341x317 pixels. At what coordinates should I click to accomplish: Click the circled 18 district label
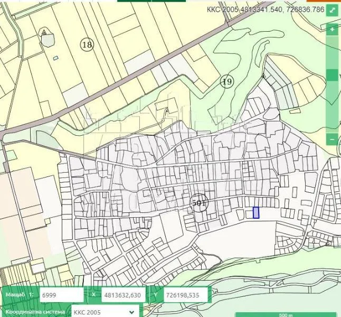pos(87,44)
